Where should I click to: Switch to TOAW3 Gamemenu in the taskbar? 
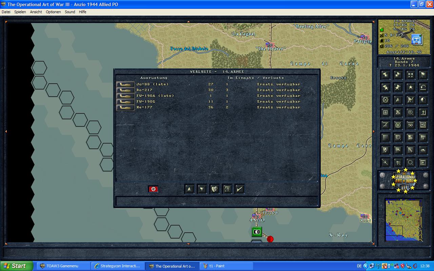[63, 266]
